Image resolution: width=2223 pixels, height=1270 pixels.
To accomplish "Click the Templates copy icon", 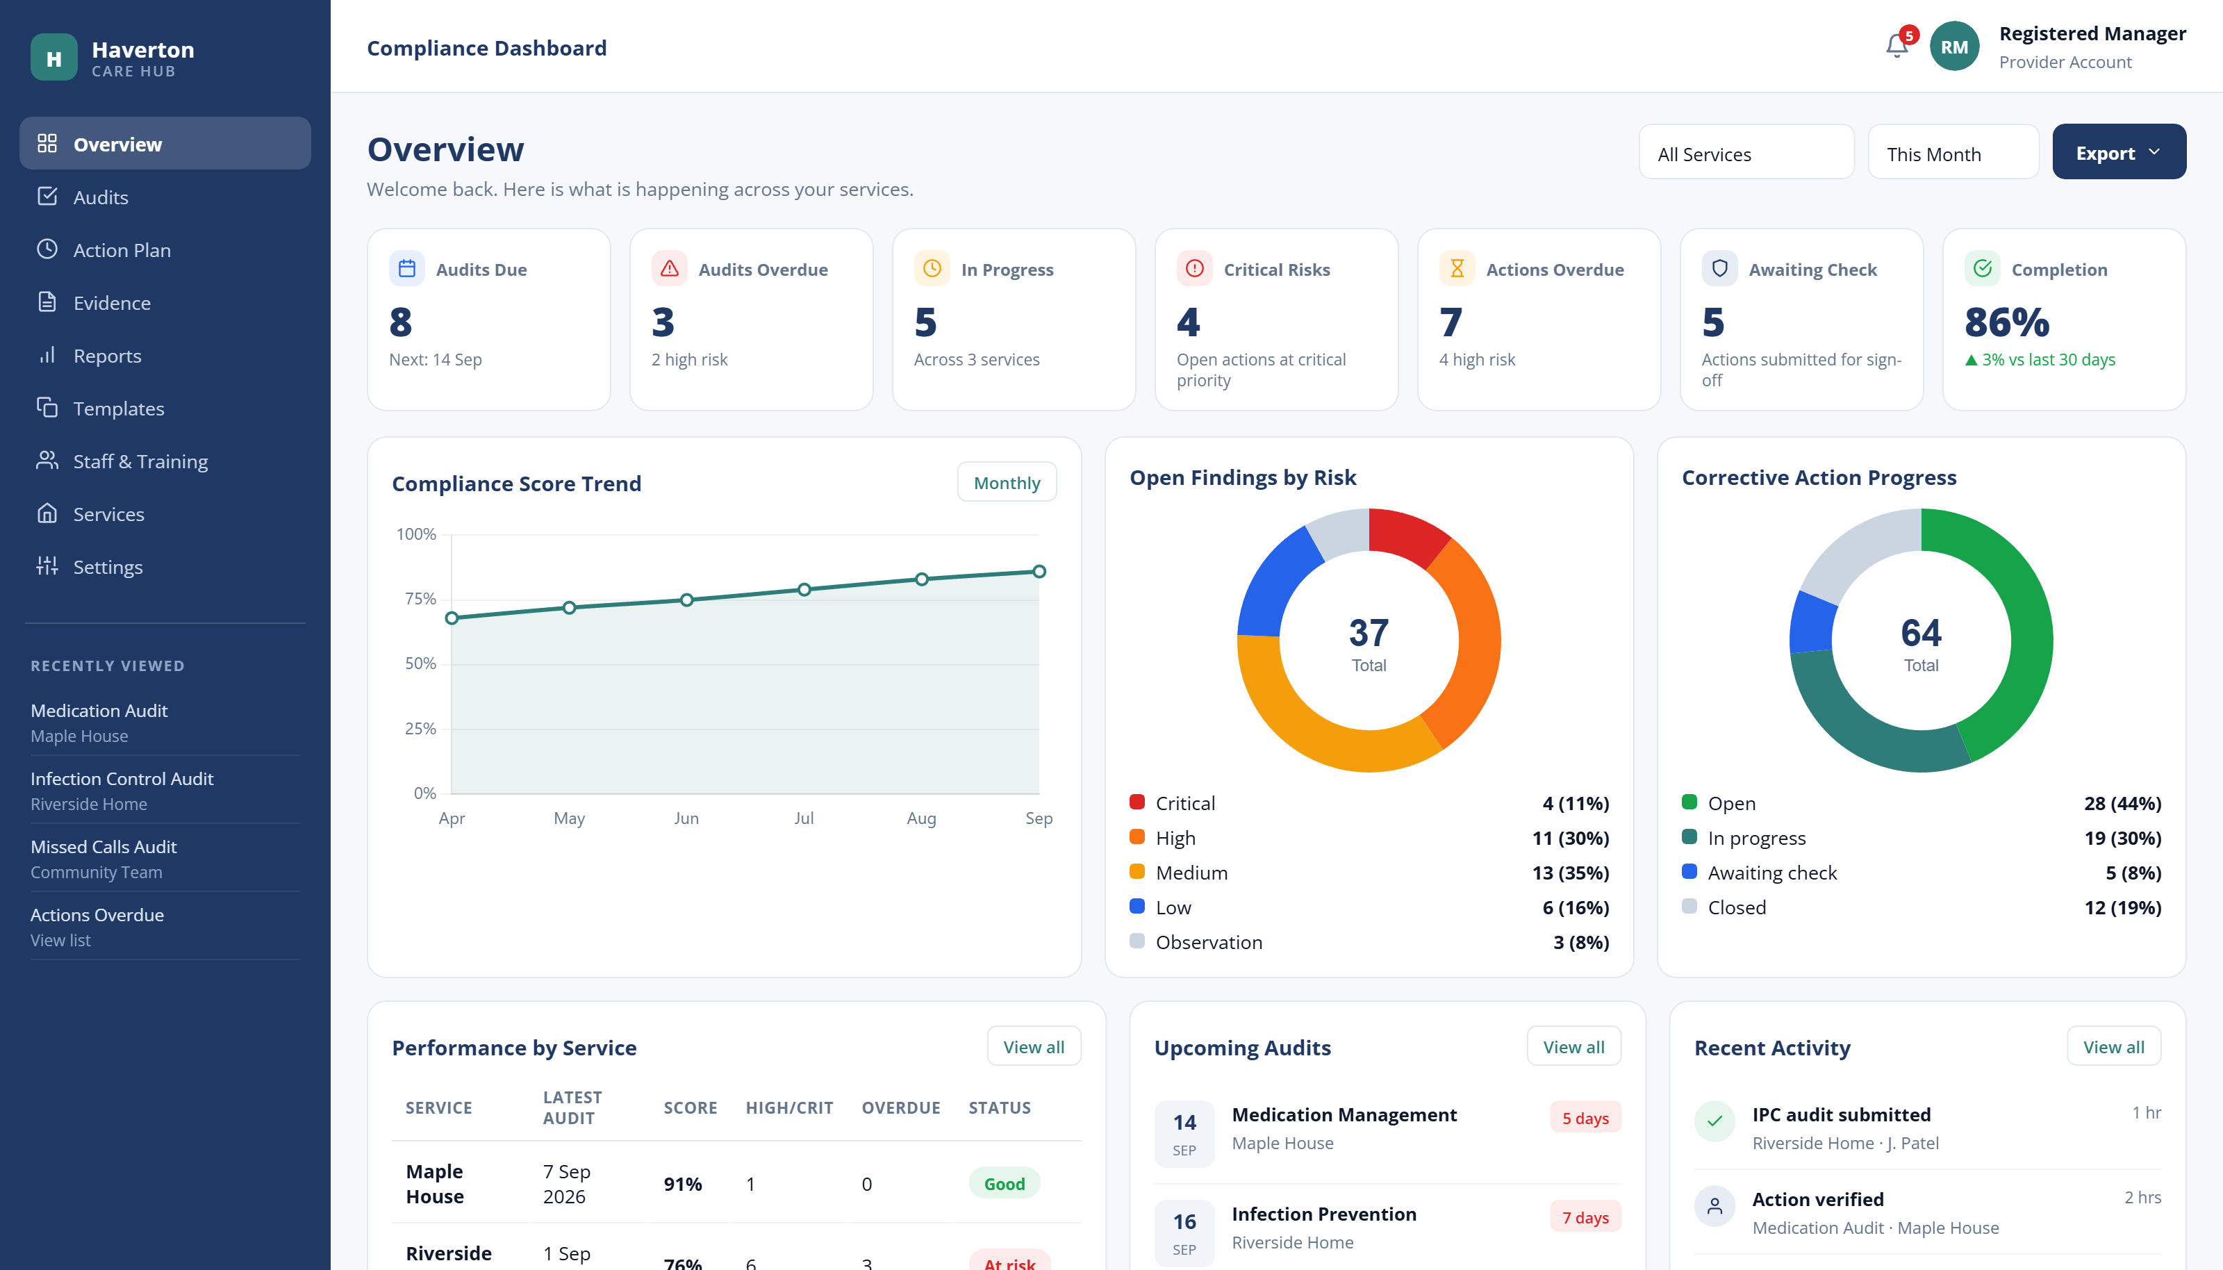I will coord(47,407).
